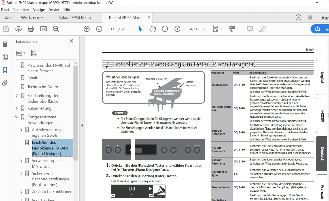The height and width of the screenshot is (201, 329).
Task: Click the blue share button
Action: click(x=320, y=29)
